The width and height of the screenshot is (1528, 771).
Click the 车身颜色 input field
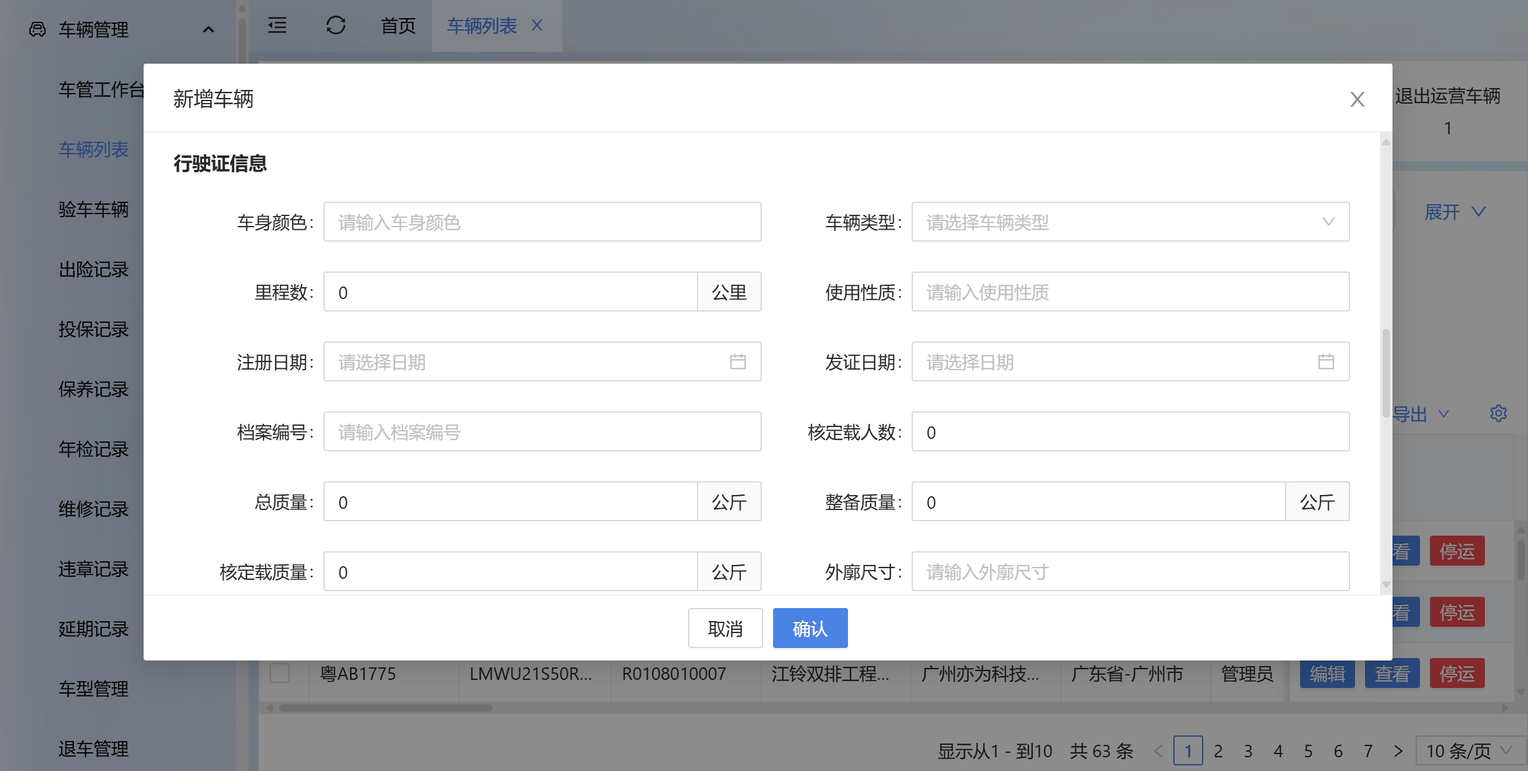542,222
